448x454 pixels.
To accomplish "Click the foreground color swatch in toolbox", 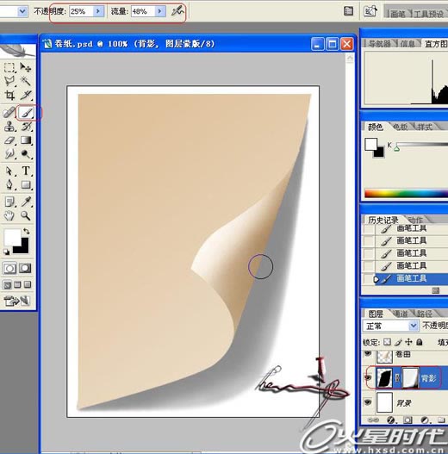I will (12, 237).
